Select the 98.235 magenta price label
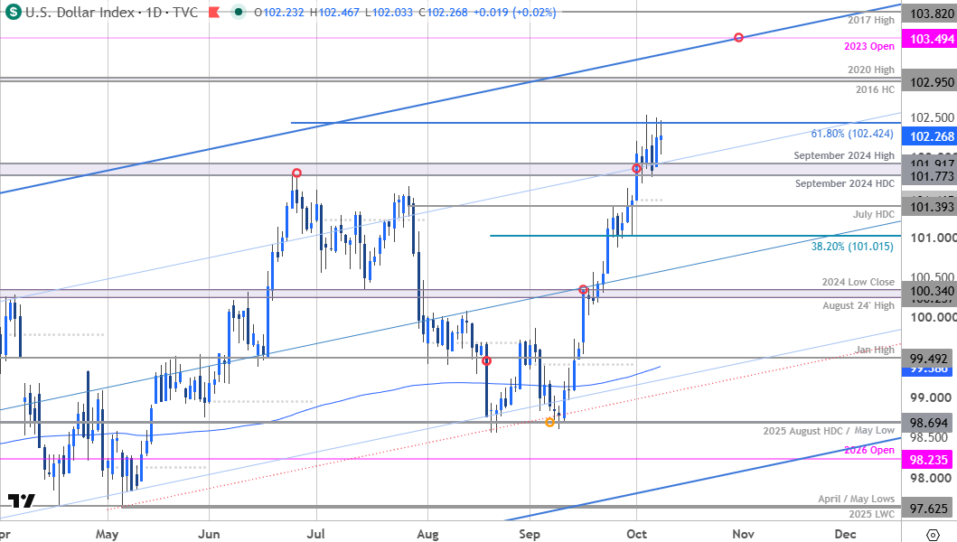The height and width of the screenshot is (542, 957). [929, 460]
